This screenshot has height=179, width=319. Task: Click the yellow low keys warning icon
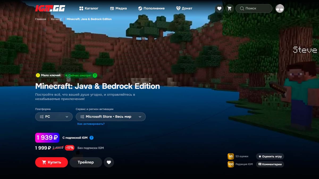click(38, 75)
